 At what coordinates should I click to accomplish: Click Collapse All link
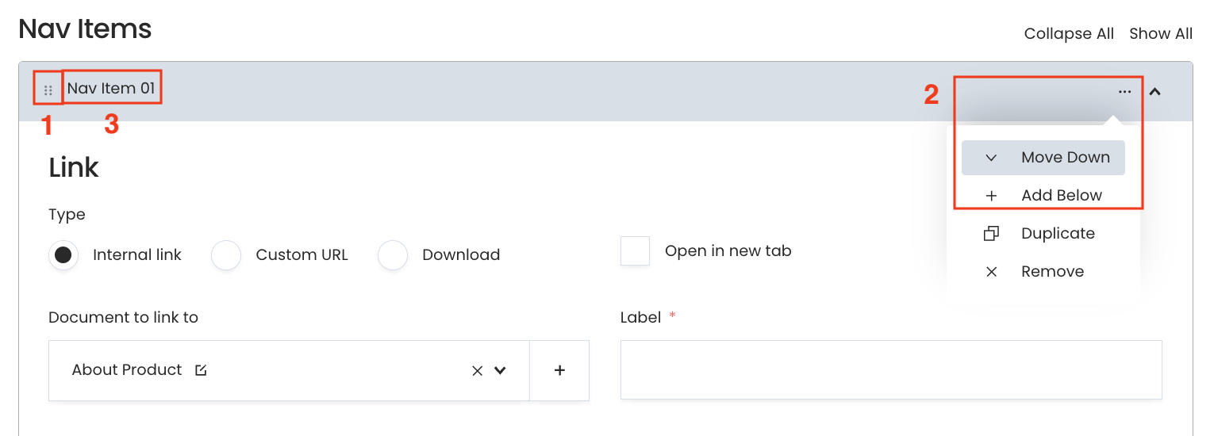tap(1069, 34)
